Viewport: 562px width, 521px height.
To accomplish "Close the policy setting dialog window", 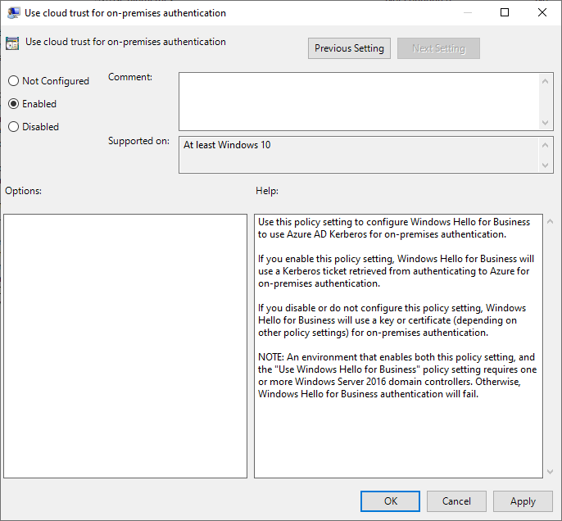I will tap(542, 13).
